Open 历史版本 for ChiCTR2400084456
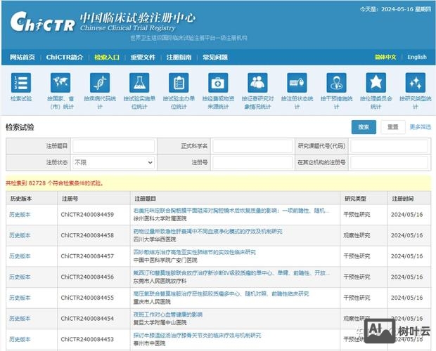This screenshot has height=351, width=436. point(20,277)
